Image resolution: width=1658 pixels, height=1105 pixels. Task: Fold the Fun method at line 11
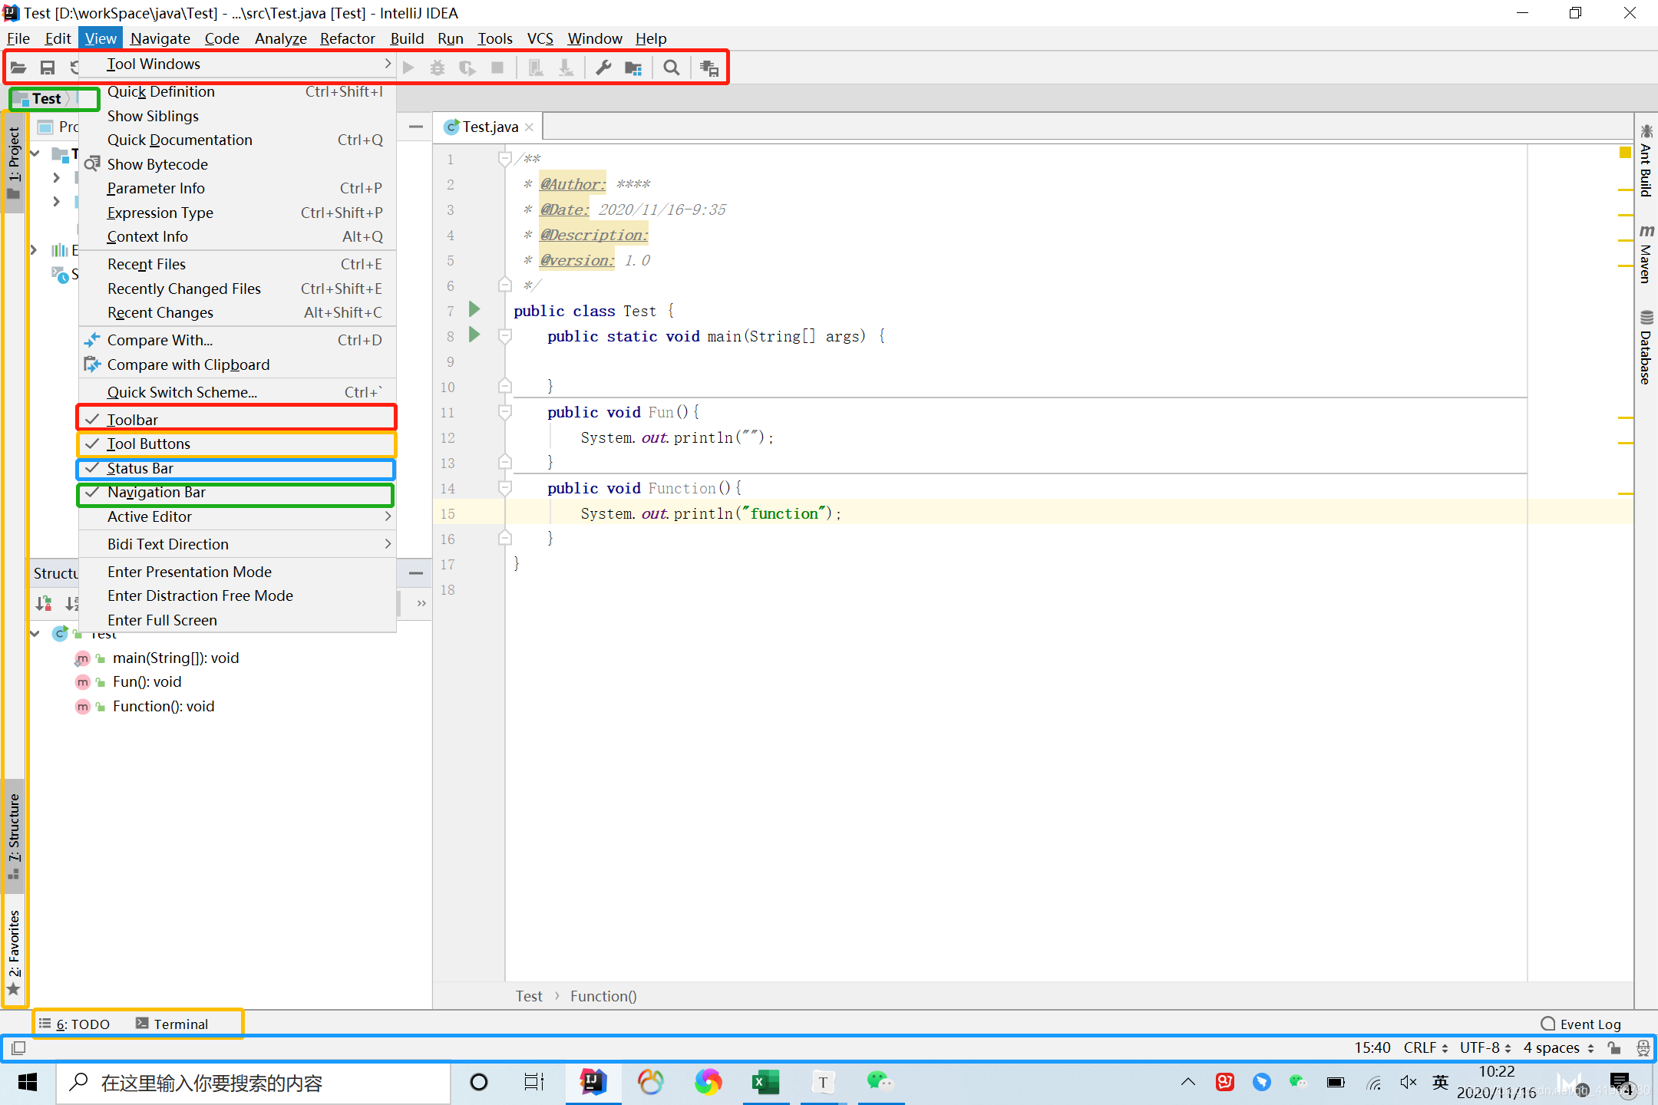coord(504,412)
